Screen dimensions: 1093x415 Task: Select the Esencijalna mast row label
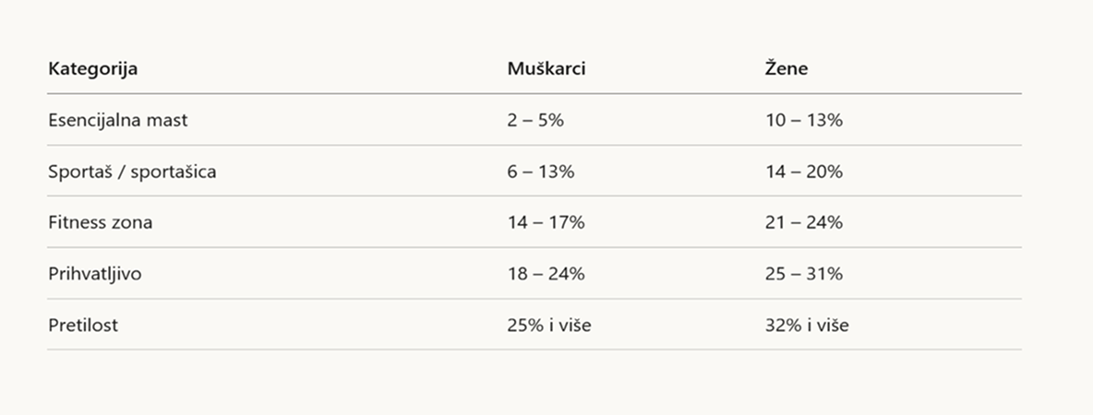tap(118, 121)
